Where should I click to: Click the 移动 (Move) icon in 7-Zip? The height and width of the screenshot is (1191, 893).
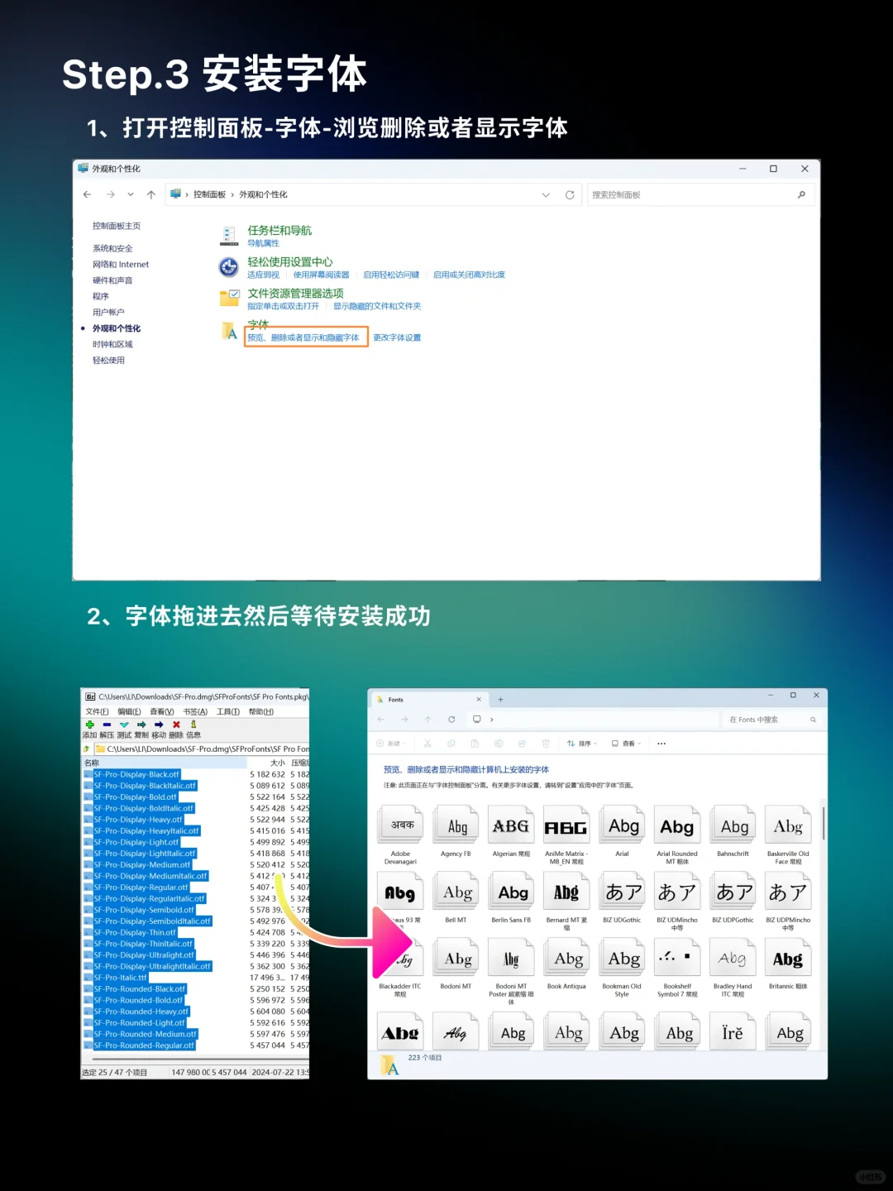pyautogui.click(x=159, y=725)
